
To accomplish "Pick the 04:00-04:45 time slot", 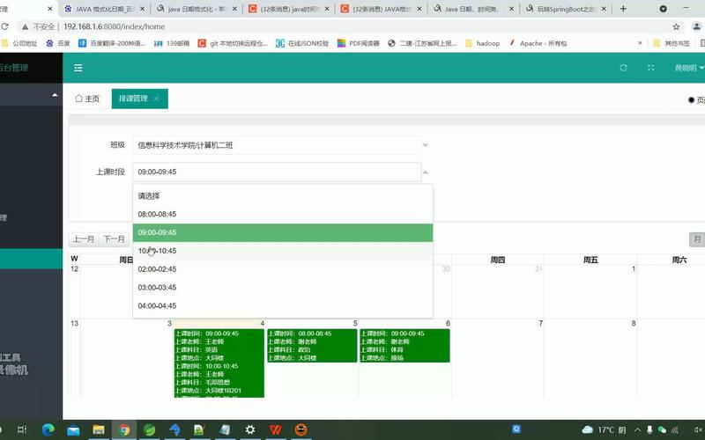I will (283, 306).
